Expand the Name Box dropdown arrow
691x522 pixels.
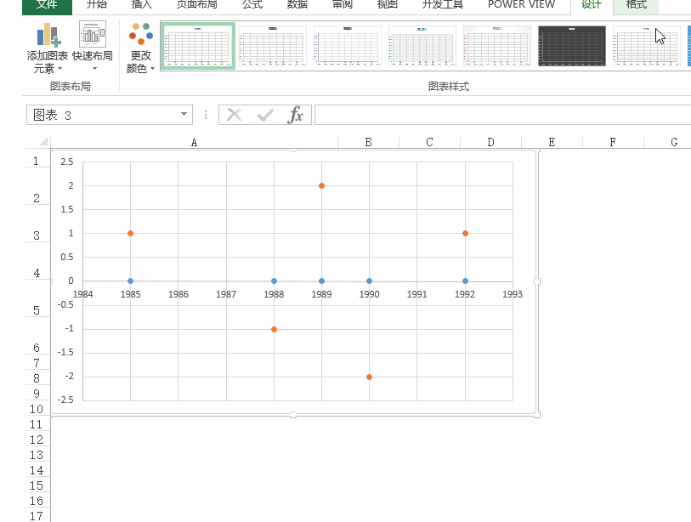tap(184, 115)
